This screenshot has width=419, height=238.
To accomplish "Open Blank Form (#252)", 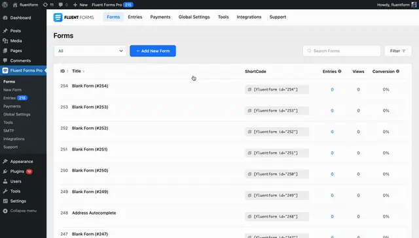I will (x=90, y=128).
